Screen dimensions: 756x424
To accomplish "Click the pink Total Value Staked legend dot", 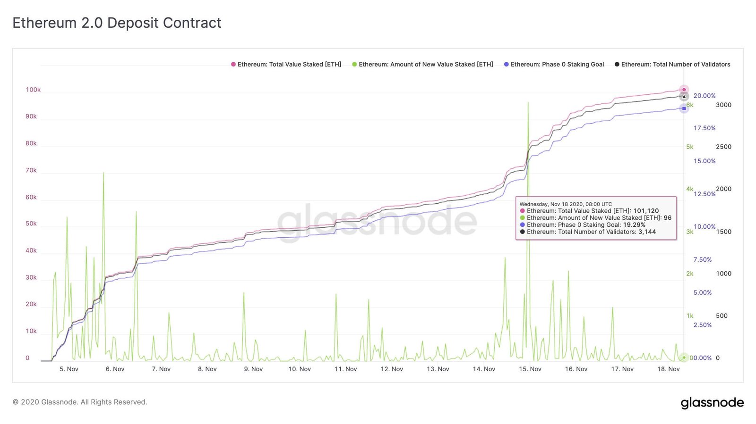I will pyautogui.click(x=233, y=64).
